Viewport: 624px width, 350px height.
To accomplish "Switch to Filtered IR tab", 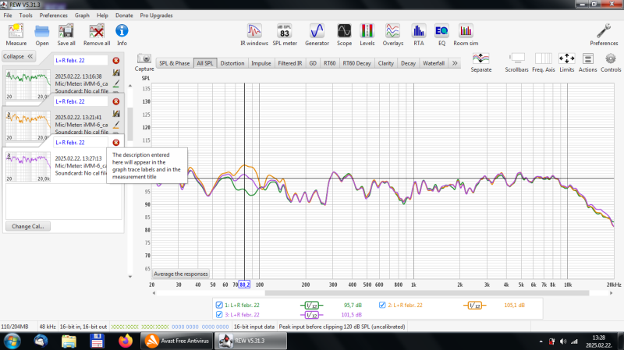I will [x=289, y=63].
